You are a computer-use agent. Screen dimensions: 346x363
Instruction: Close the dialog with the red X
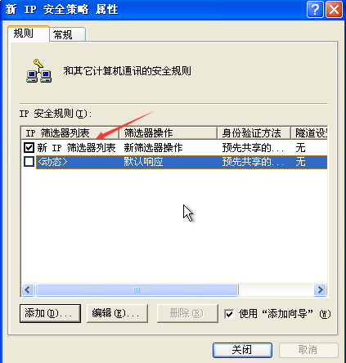click(334, 10)
